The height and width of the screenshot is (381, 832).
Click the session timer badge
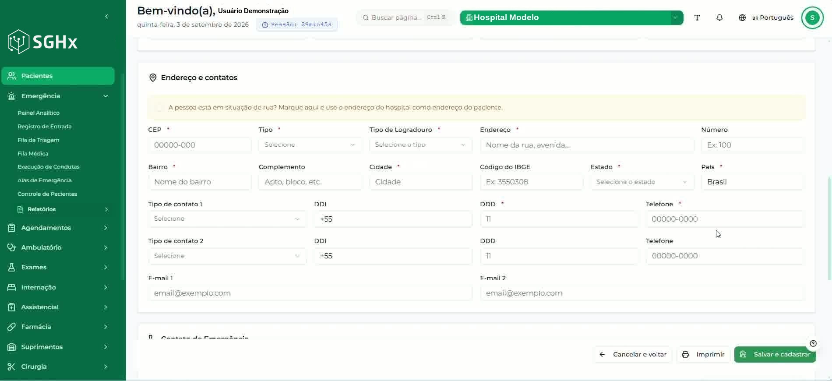point(297,25)
